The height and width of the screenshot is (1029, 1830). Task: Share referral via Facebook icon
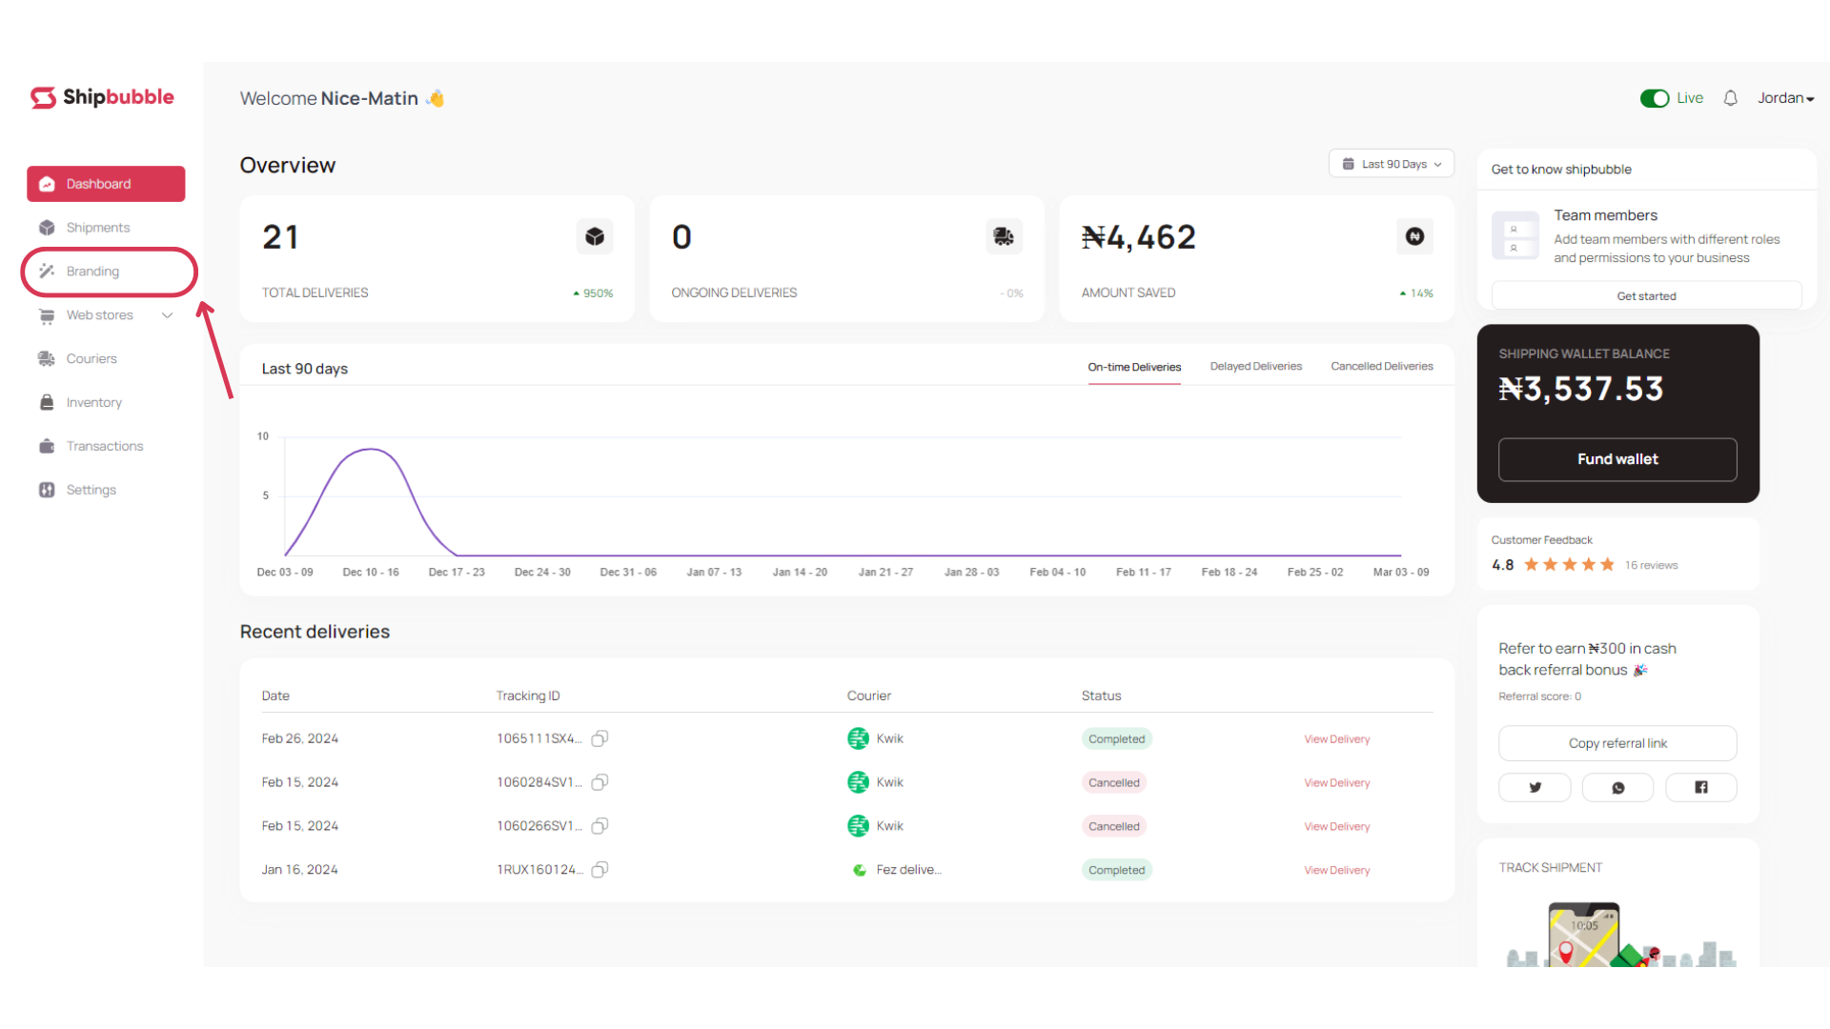tap(1701, 788)
